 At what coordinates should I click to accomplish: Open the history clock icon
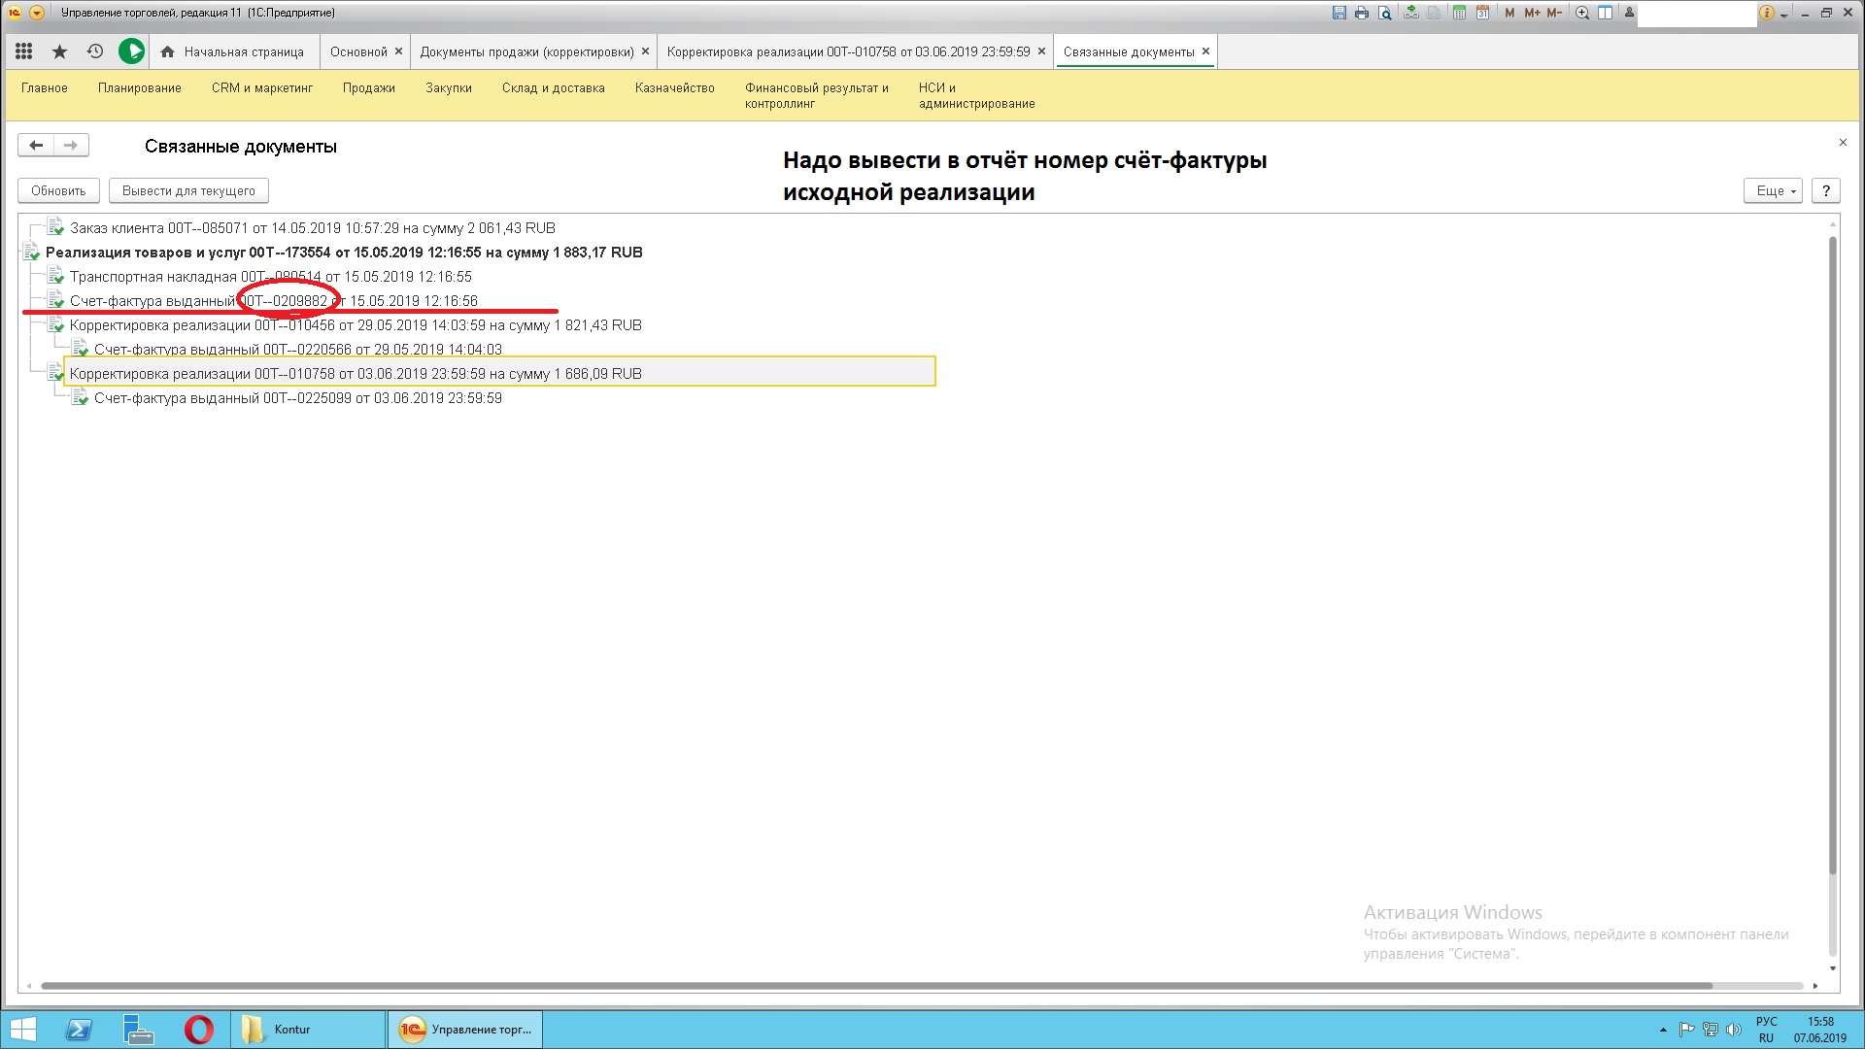[94, 51]
